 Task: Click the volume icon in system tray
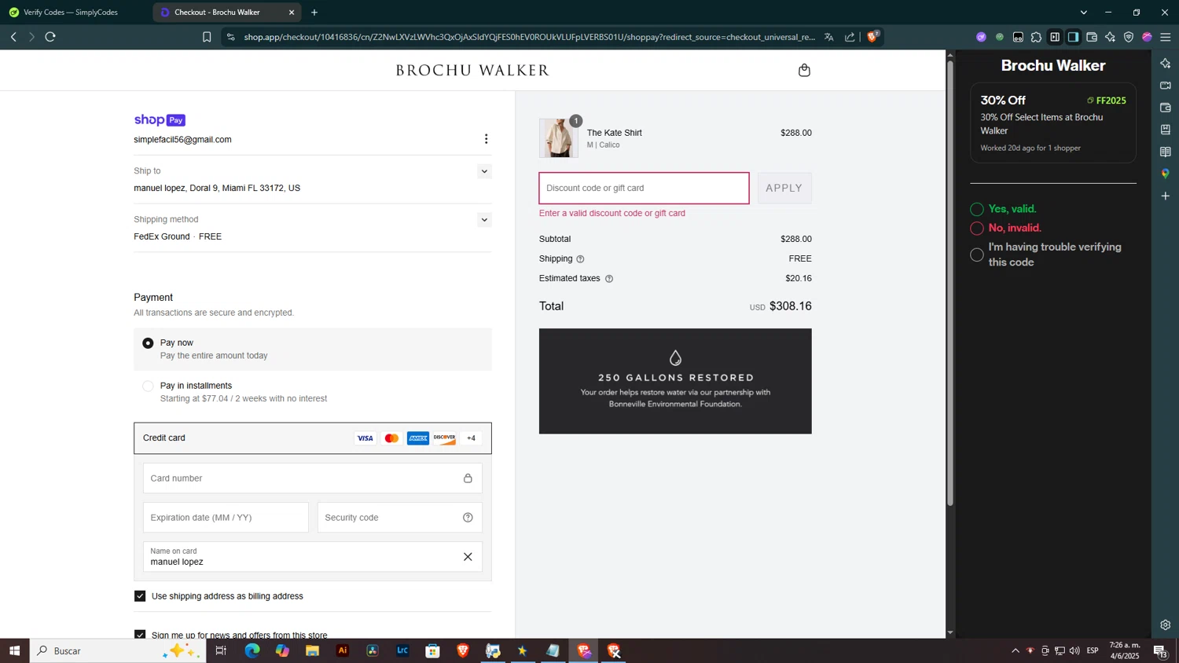coord(1074,650)
